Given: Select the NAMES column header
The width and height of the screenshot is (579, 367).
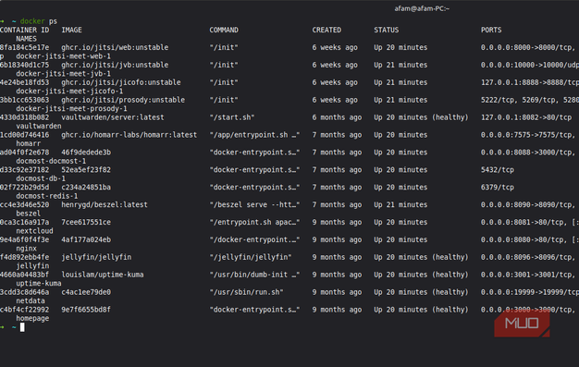Looking at the screenshot, I should [26, 39].
